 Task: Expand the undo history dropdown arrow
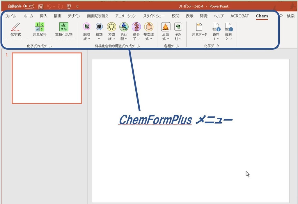pos(54,7)
